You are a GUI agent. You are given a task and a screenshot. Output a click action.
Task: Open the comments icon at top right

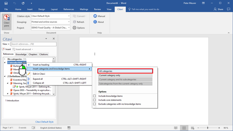pos(229,9)
